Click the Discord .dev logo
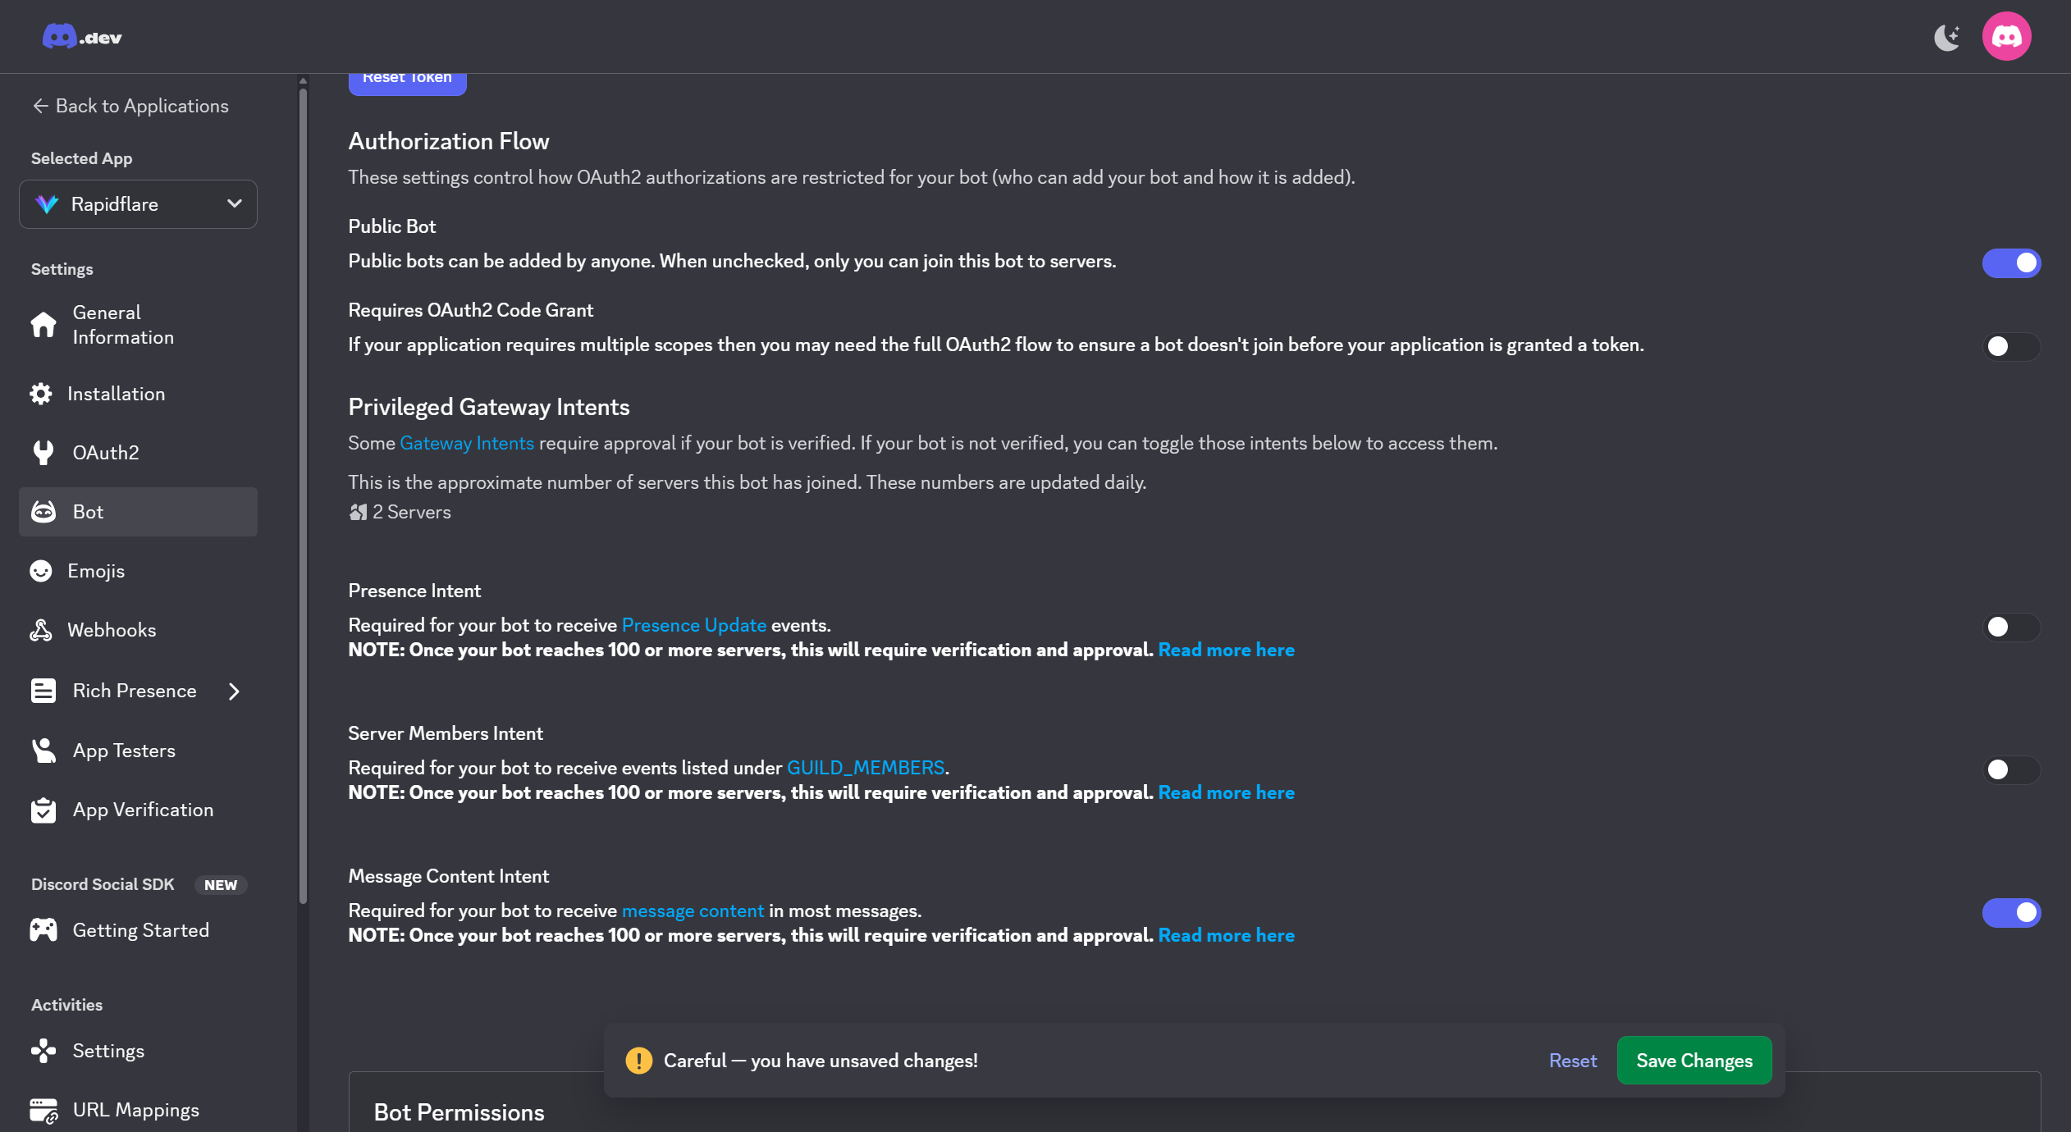2071x1132 pixels. [82, 37]
